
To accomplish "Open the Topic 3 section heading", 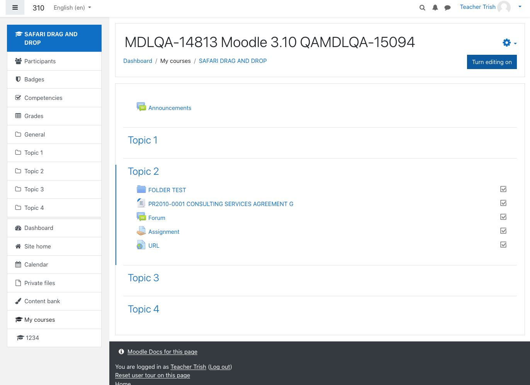I will pos(143,278).
